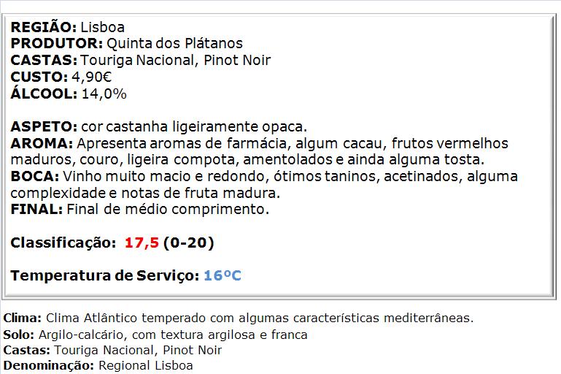The image size is (561, 374).
Task: Click the Clima label below box
Action: (23, 318)
